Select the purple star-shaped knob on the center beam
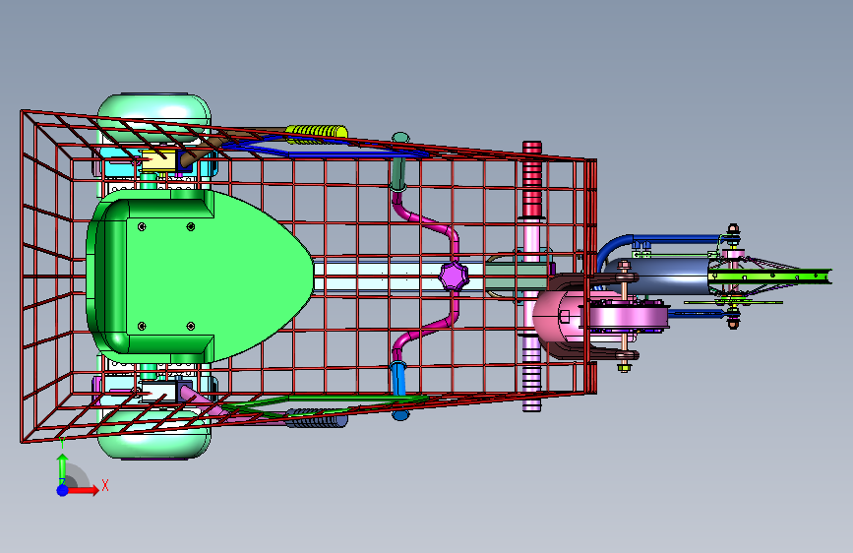The image size is (853, 553). 454,276
